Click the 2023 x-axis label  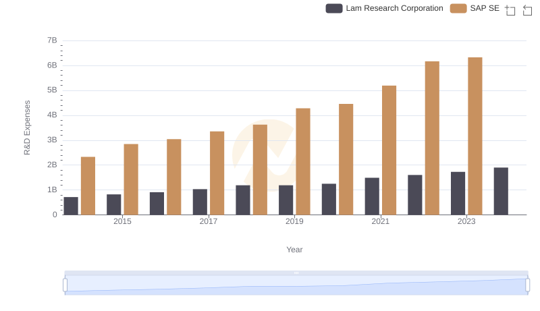[x=466, y=221]
